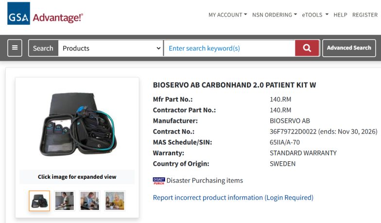Focus the search keyword input field
Viewport: 381px width, 223px height.
228,48
